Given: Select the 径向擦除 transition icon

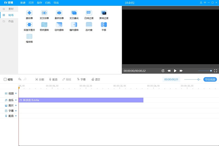Looking at the screenshot, I should coord(59,25).
